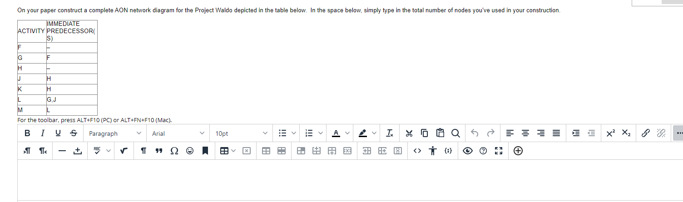This screenshot has width=683, height=202.
Task: Run the ABC spell checker
Action: (97, 152)
